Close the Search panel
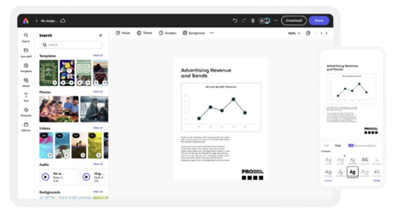This screenshot has width=398, height=223. click(x=100, y=35)
